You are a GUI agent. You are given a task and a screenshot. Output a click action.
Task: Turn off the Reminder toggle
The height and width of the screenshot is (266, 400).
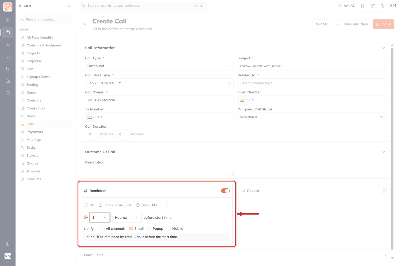pos(225,191)
